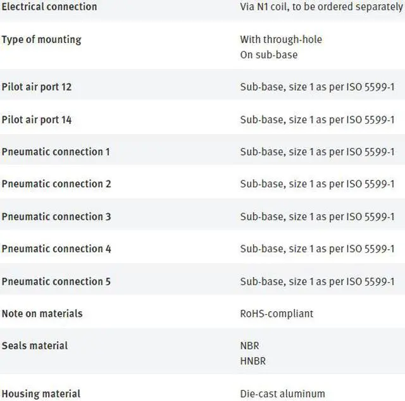This screenshot has height=401, width=405.
Task: Select the sub-base value for Pilot air port 12
Action: point(317,87)
